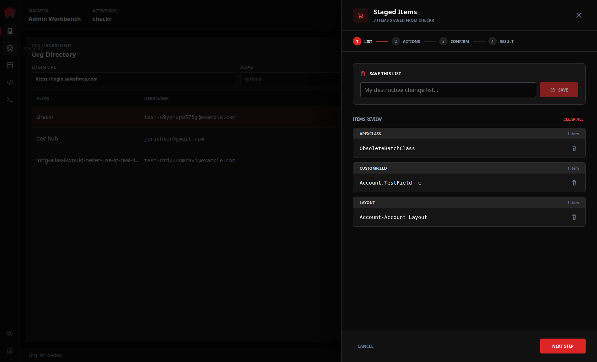Go to step 2 Actions
597x362 pixels.
click(406, 42)
